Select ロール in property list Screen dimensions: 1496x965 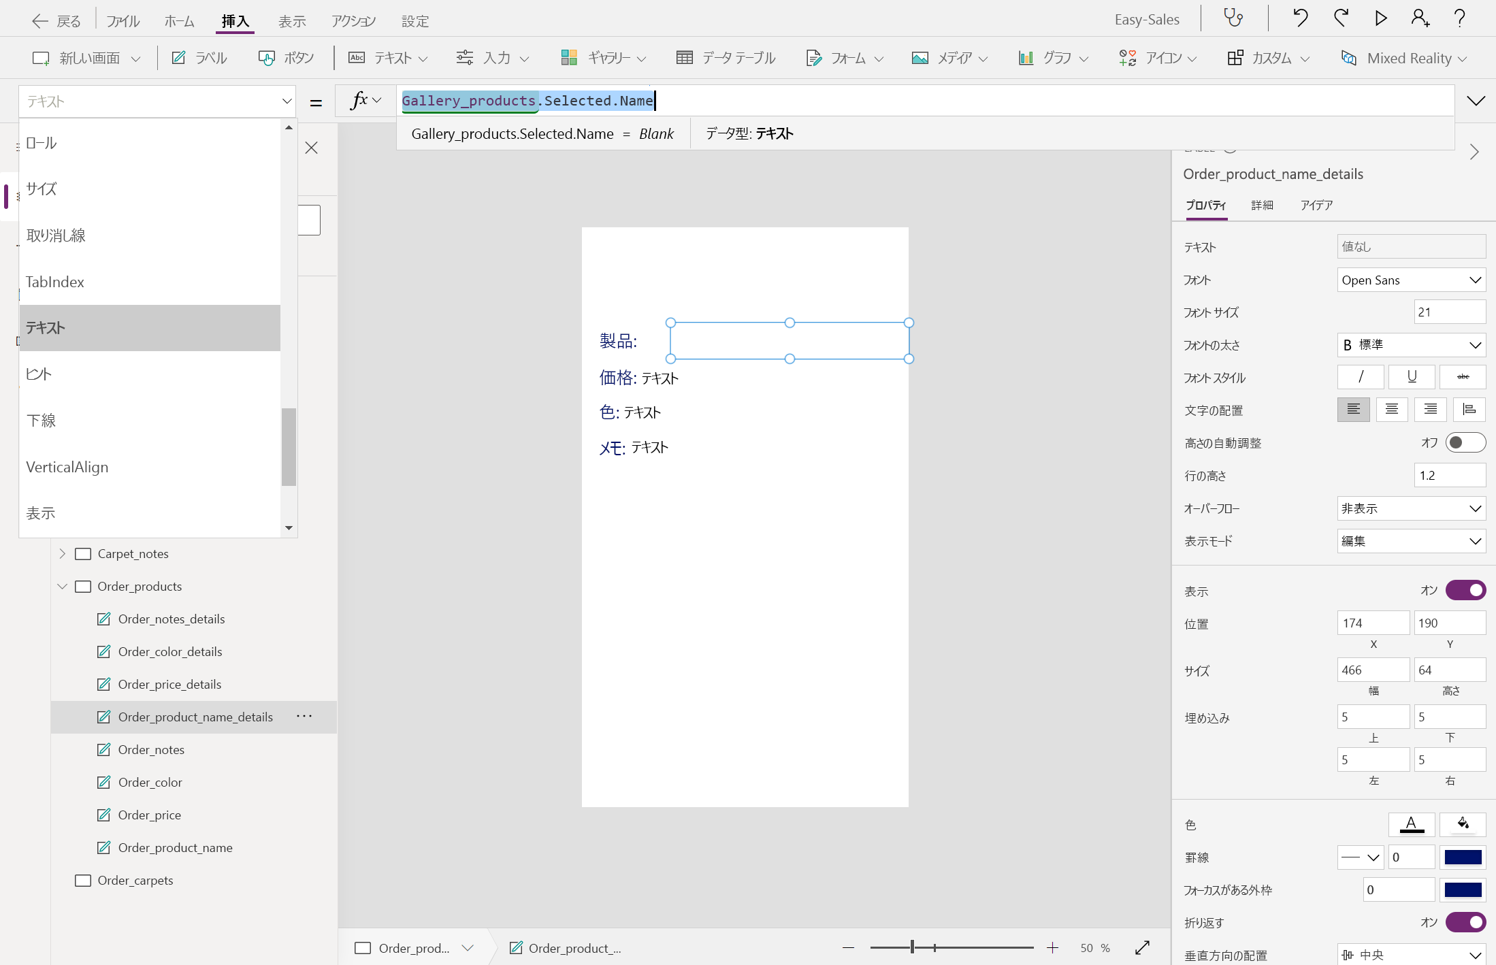point(150,143)
